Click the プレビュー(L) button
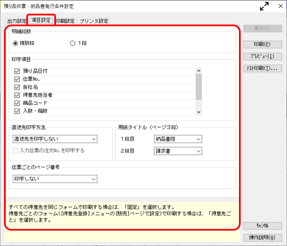The height and width of the screenshot is (246, 287). click(x=262, y=57)
